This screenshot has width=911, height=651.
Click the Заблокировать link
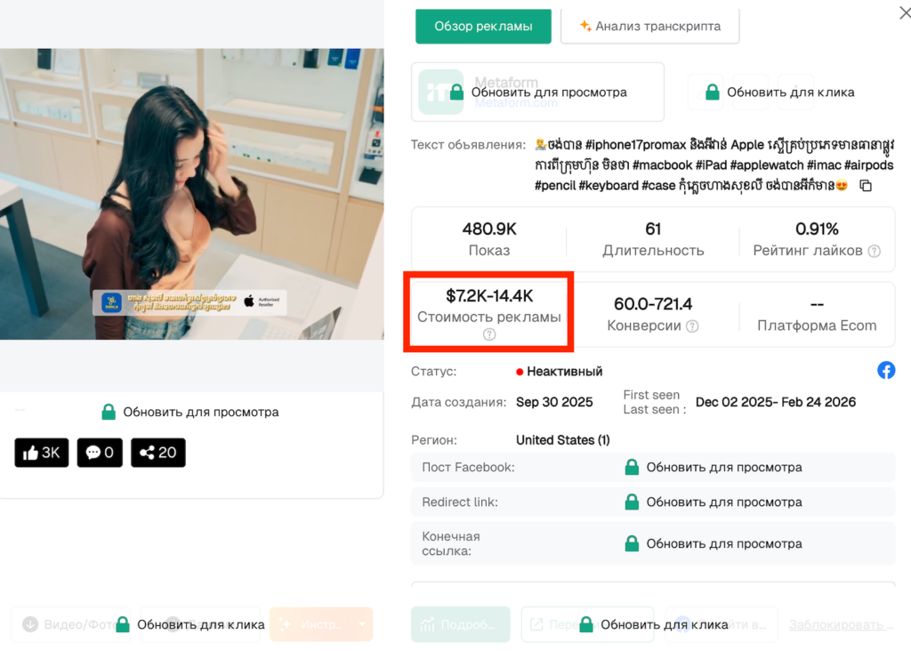(841, 625)
